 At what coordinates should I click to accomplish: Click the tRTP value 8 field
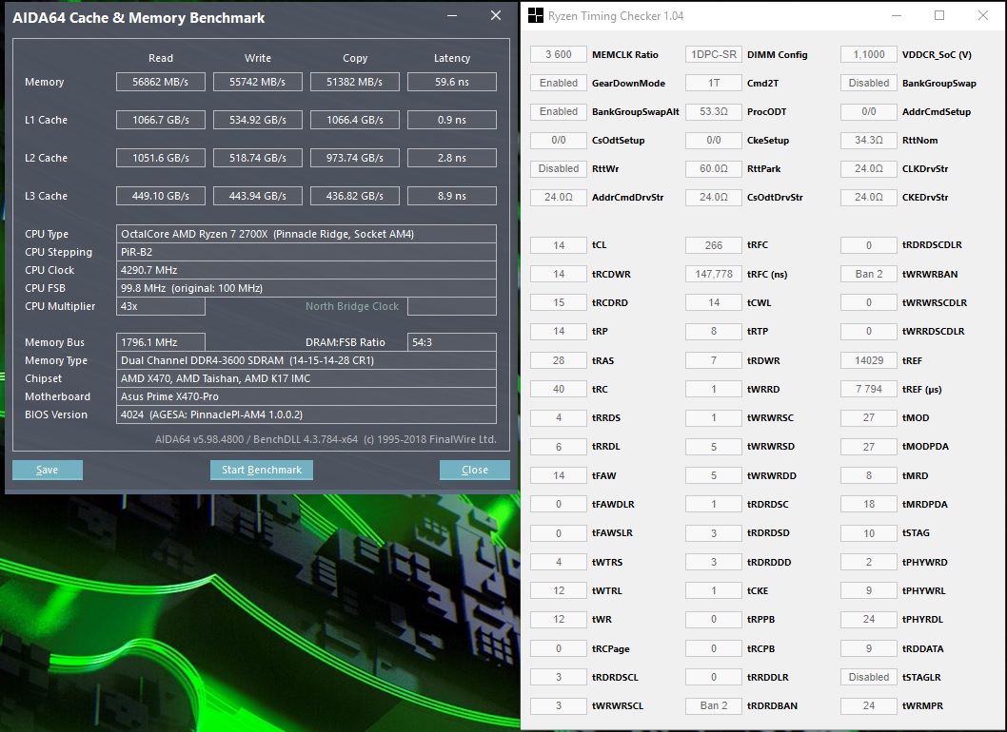pos(714,331)
